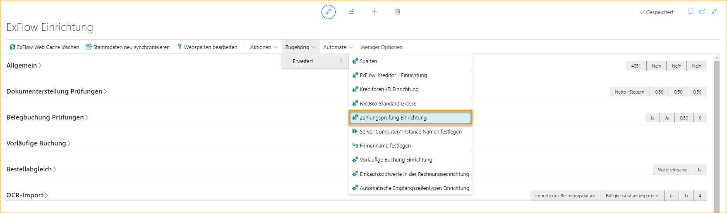Click Stammdaten neu synchronisieren
This screenshot has width=727, height=213.
tap(127, 47)
